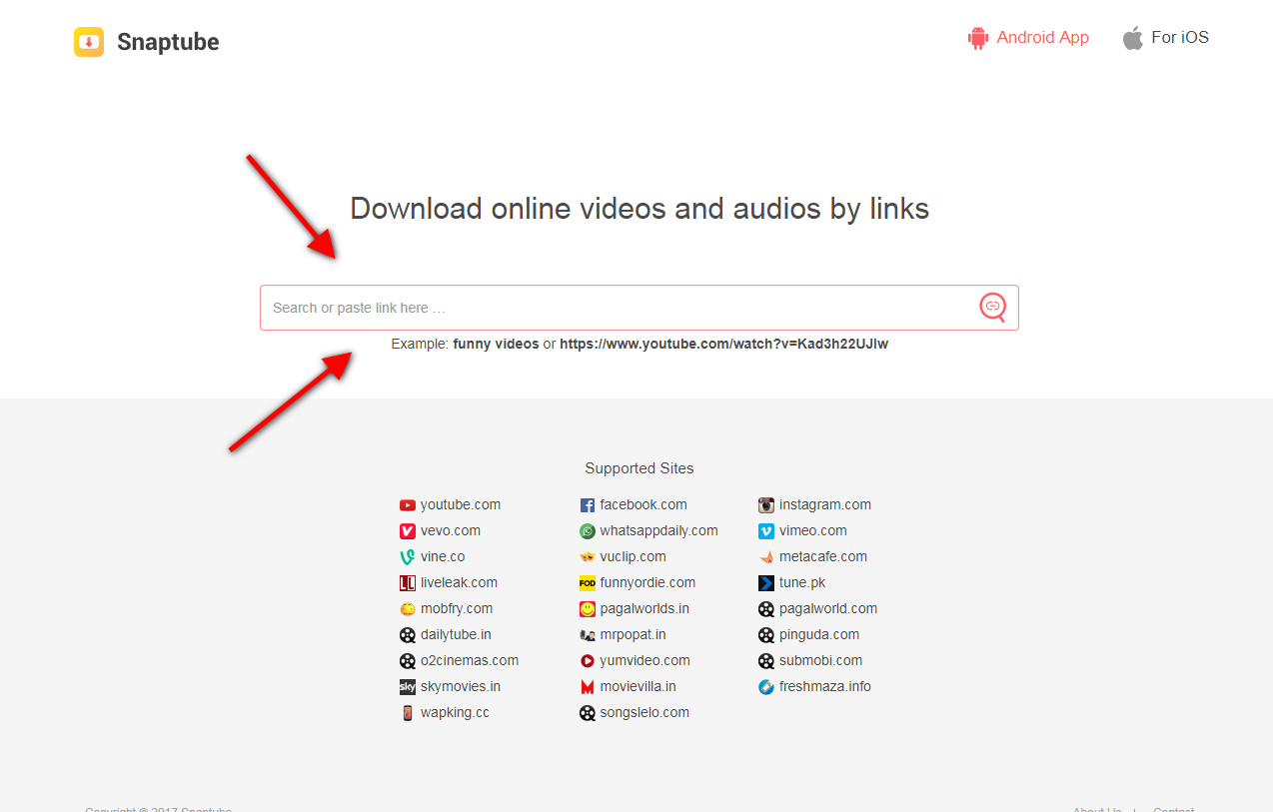
Task: Click the mrpopat.in icon
Action: 588,635
